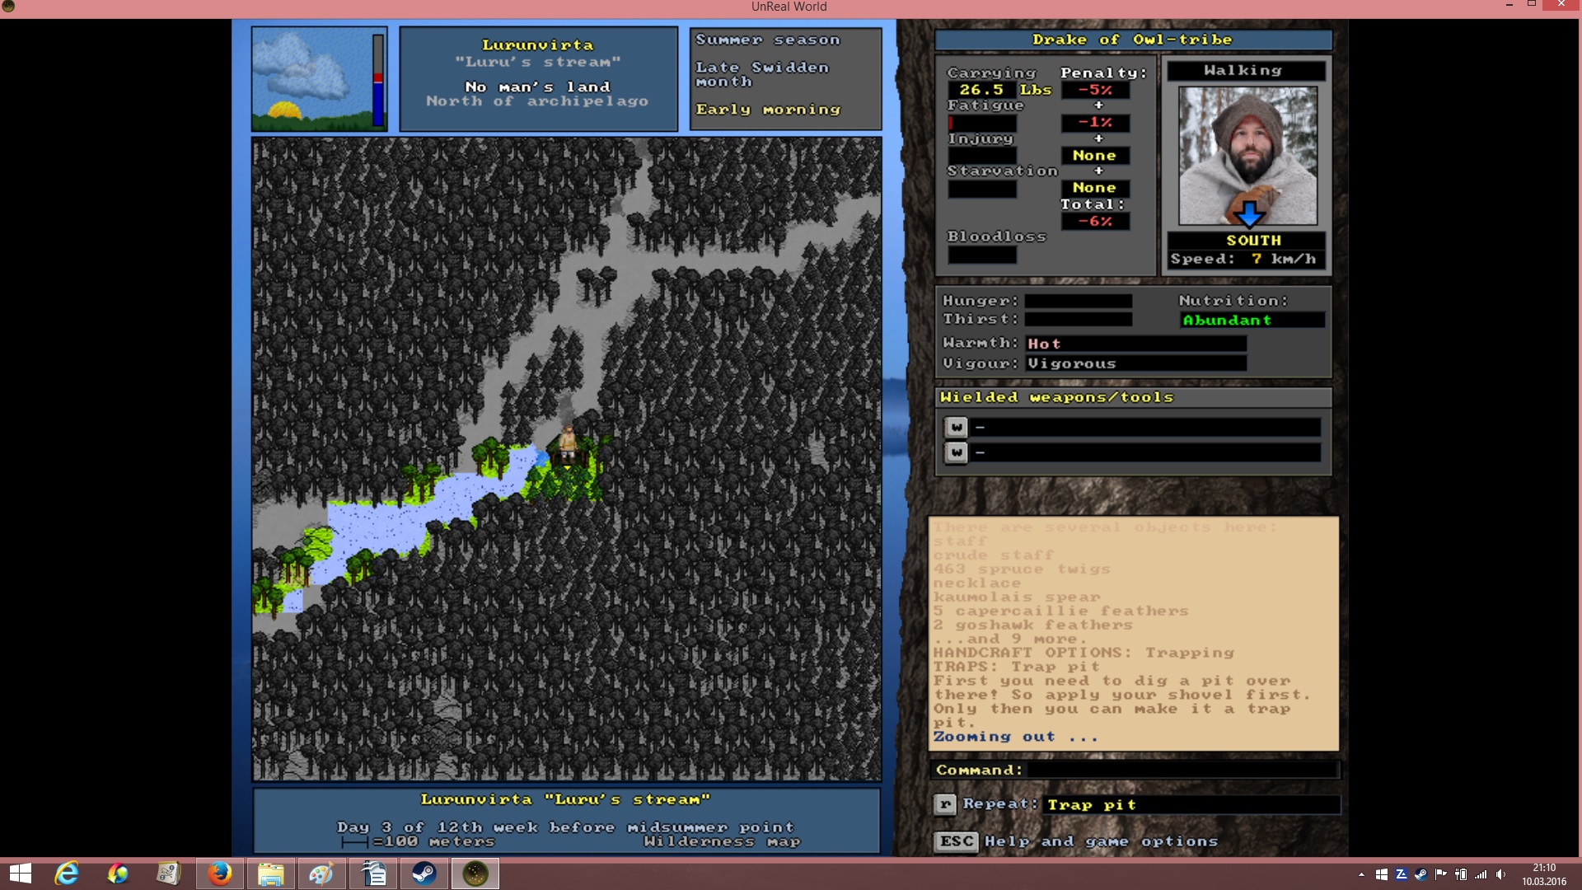The width and height of the screenshot is (1582, 890).
Task: Click the 'r' repeat key icon
Action: (x=945, y=804)
